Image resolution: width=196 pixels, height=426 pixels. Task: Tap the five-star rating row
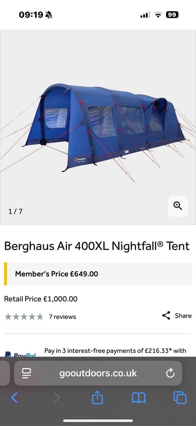[x=24, y=317]
